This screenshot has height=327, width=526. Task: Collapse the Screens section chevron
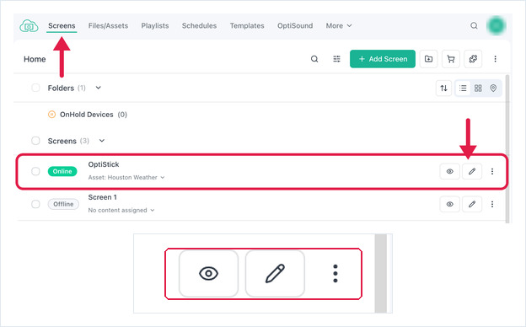(x=102, y=141)
